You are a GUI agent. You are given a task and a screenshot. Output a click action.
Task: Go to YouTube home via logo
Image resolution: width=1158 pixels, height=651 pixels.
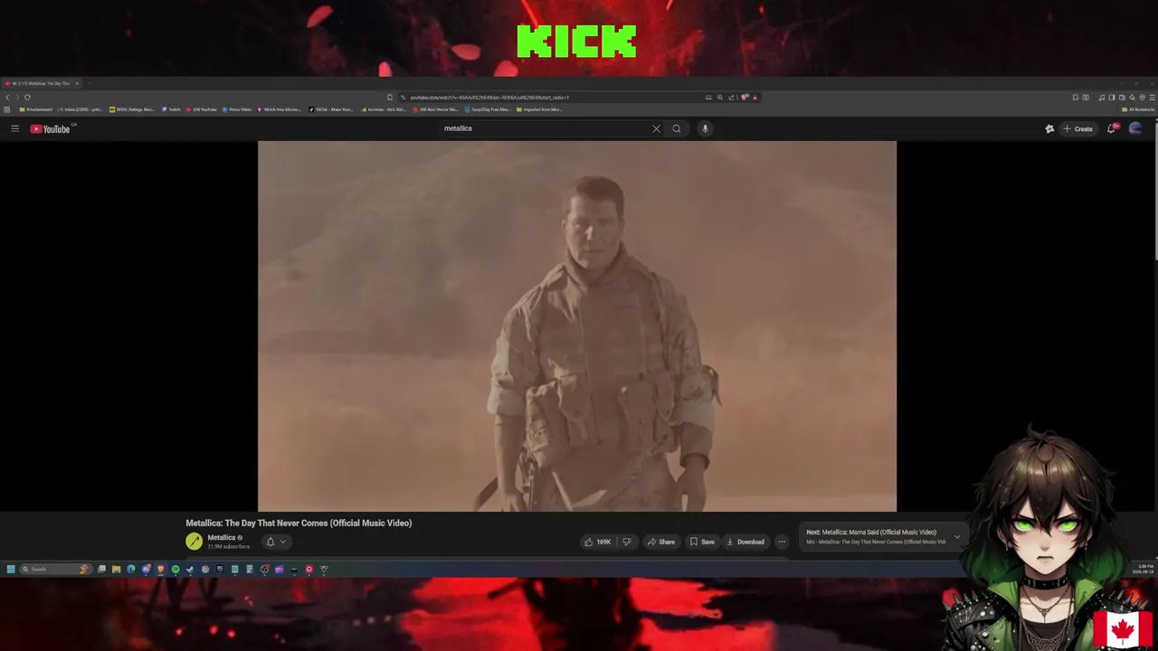click(x=51, y=128)
